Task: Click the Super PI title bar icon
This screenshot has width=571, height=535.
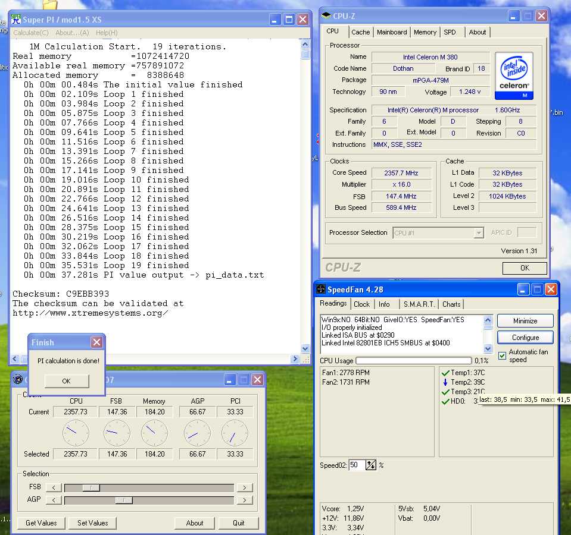Action: point(15,19)
